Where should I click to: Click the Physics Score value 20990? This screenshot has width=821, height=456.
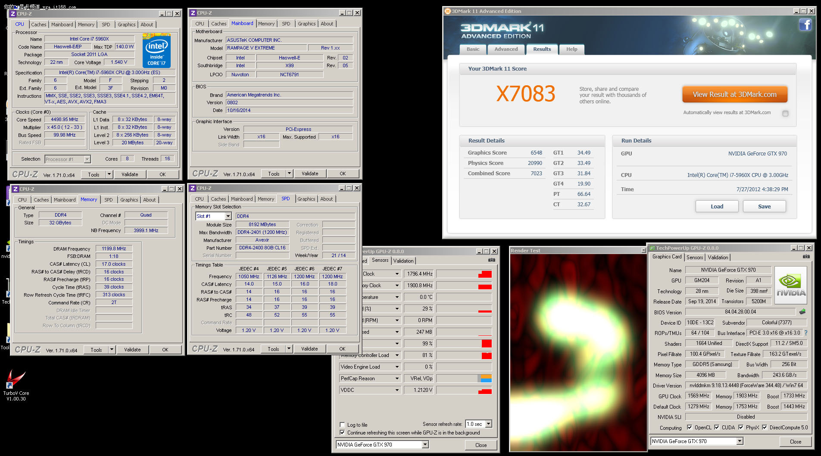click(535, 163)
